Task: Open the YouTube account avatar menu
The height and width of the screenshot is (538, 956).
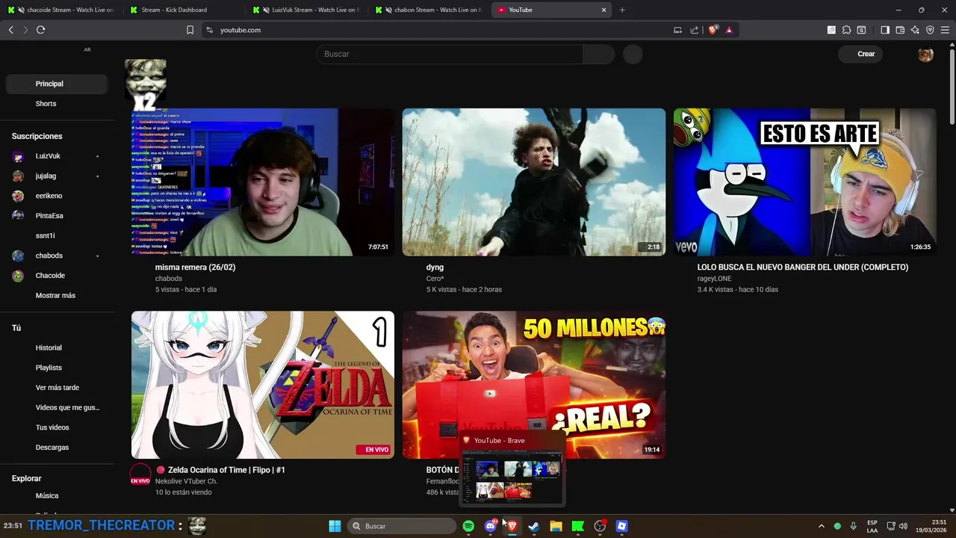Action: pos(925,54)
